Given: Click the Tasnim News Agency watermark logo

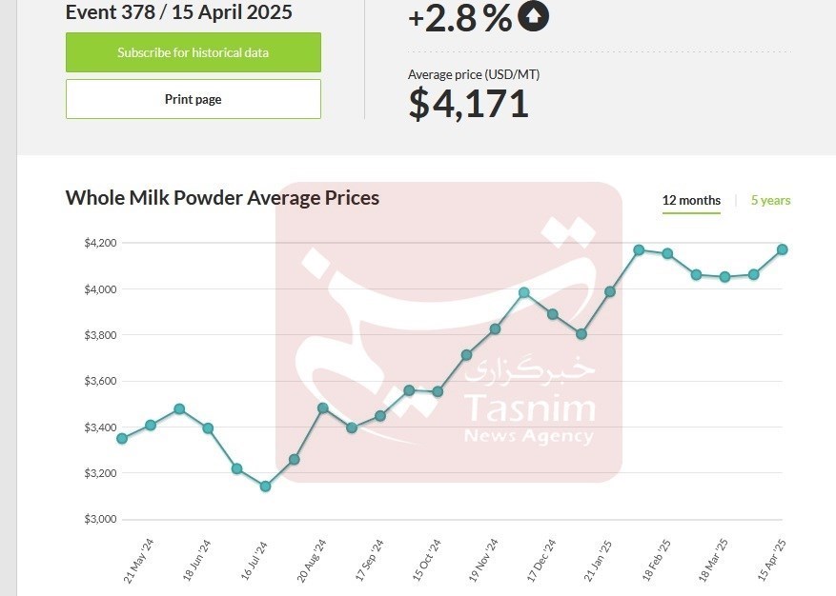Looking at the screenshot, I should click(x=449, y=331).
